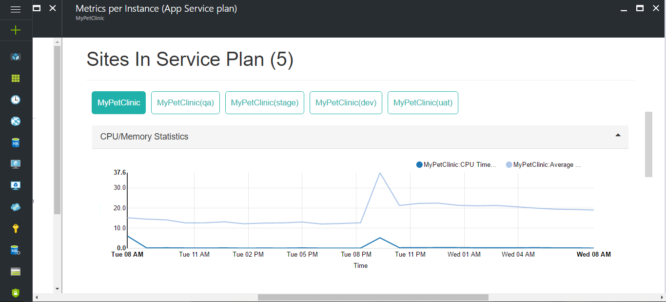Click the Tue 11 AM axis label
The image size is (666, 302).
[x=194, y=254]
